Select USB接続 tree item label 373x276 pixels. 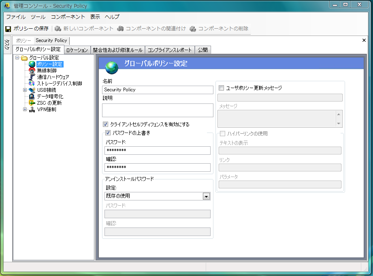(x=47, y=90)
